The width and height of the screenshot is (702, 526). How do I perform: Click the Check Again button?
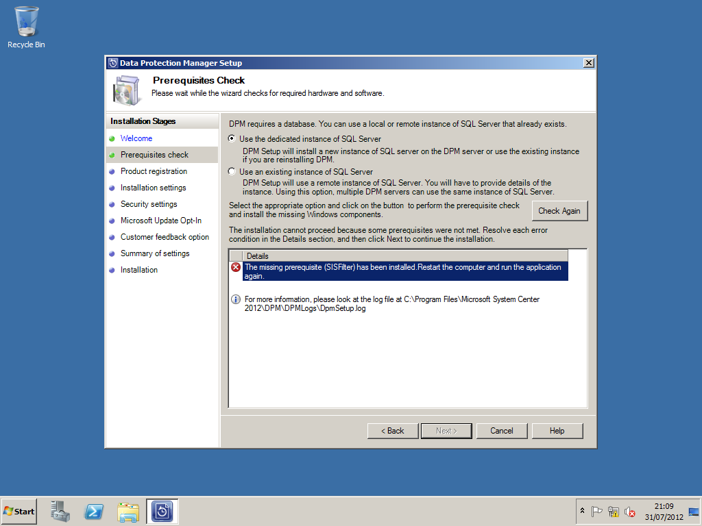(559, 211)
